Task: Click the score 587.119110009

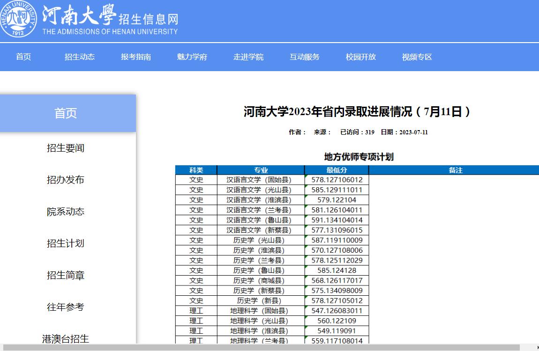Action: [337, 240]
